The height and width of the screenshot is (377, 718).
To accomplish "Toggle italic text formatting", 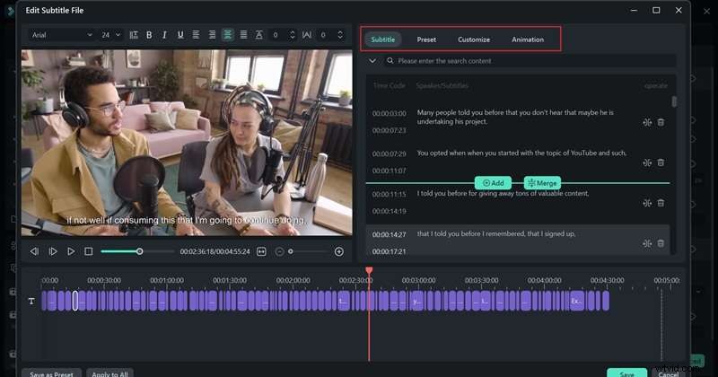I will [164, 35].
